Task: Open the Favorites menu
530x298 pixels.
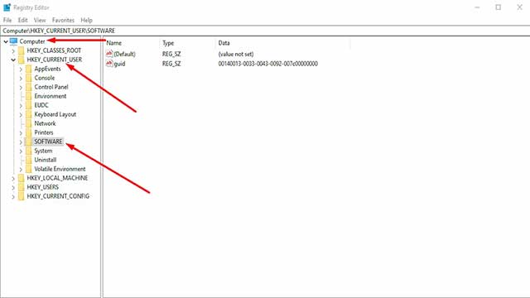Action: tap(63, 20)
